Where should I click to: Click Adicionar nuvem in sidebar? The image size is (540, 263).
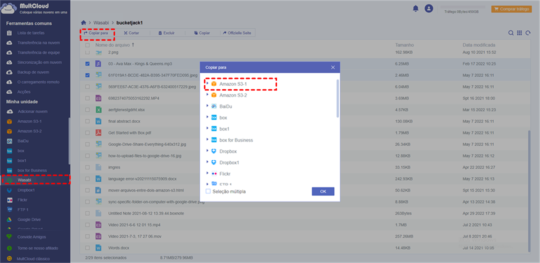point(32,111)
